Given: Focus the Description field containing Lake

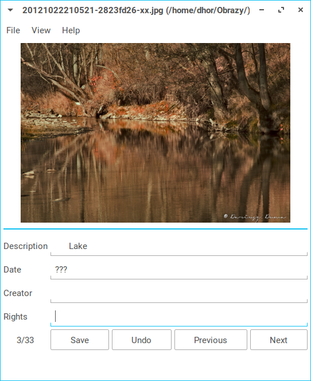Looking at the screenshot, I should [179, 246].
